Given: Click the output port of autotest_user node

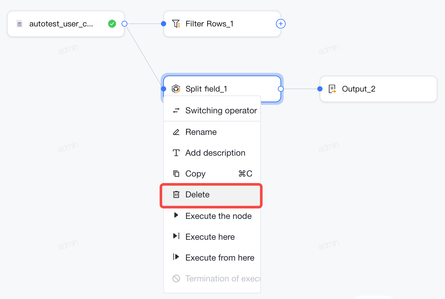Looking at the screenshot, I should coord(124,24).
